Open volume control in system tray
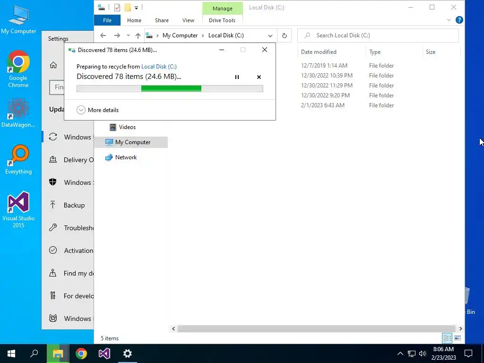 (x=423, y=354)
